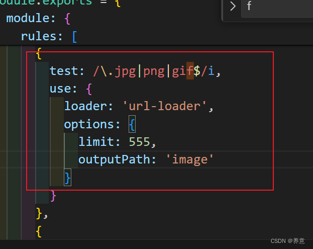
Task: Click the CSDN watermark text
Action: point(285,241)
